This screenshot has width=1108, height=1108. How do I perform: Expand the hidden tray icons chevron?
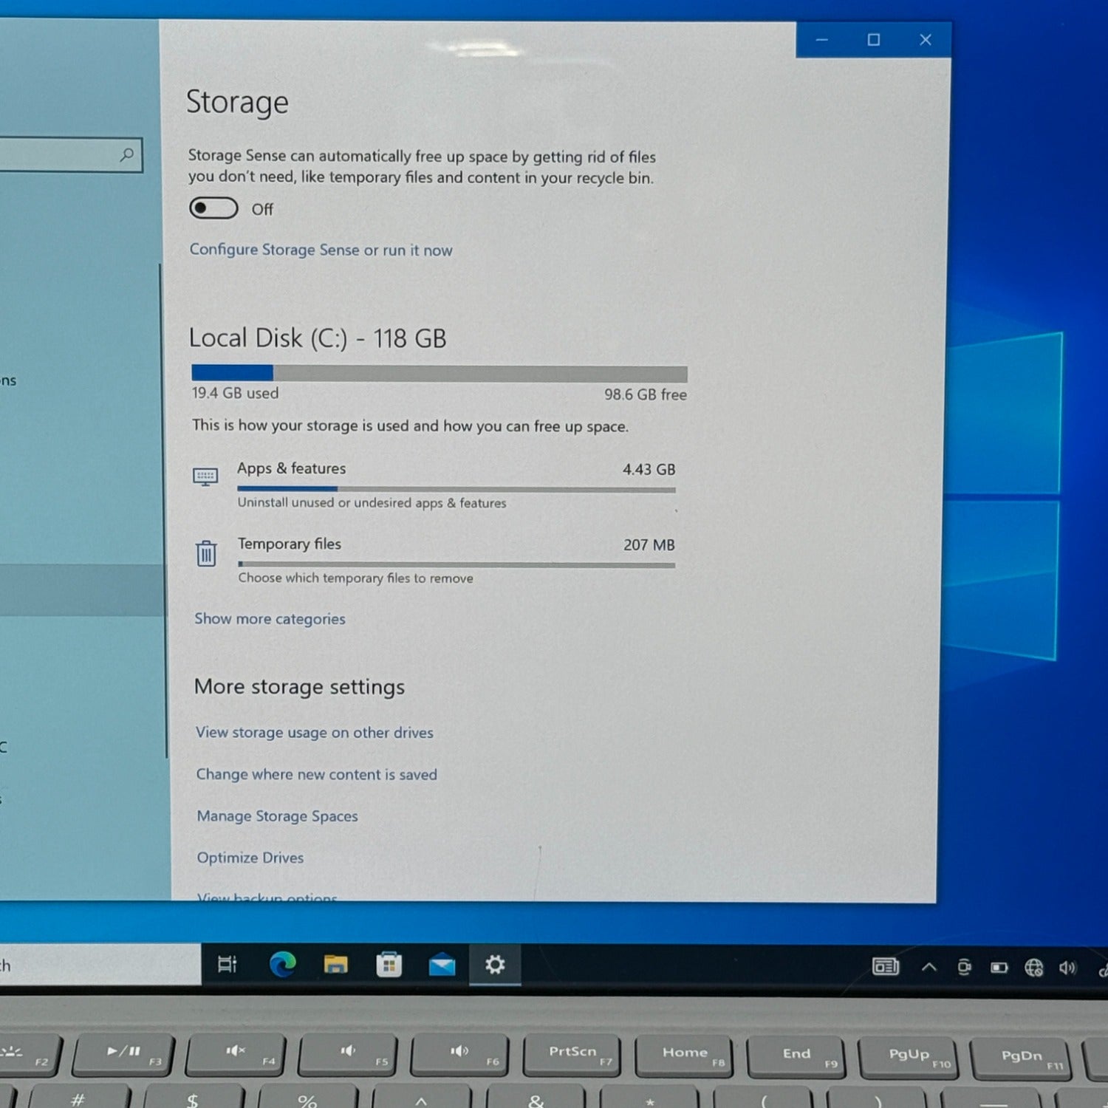click(929, 967)
